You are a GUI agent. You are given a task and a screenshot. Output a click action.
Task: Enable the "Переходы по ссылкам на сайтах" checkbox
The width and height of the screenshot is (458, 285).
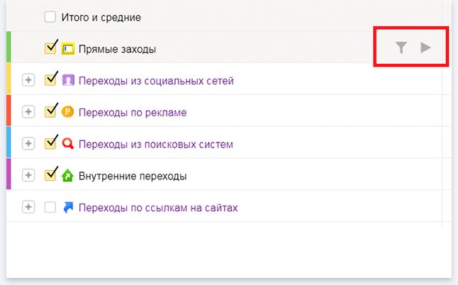pos(50,207)
